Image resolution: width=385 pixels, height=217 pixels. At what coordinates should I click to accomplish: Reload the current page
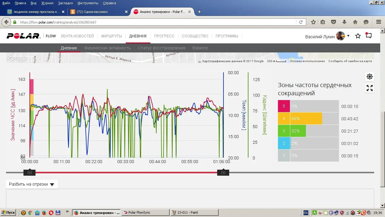301,22
